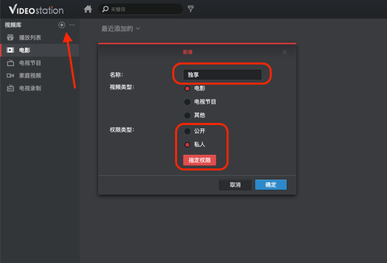Click the 关键词 search field

pos(140,9)
